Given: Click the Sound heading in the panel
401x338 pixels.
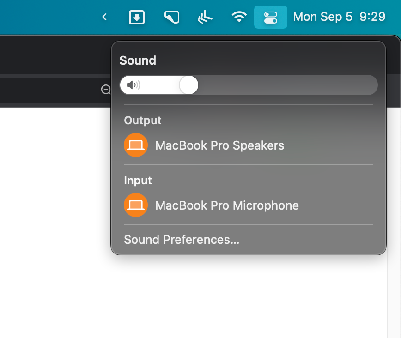Looking at the screenshot, I should click(138, 60).
